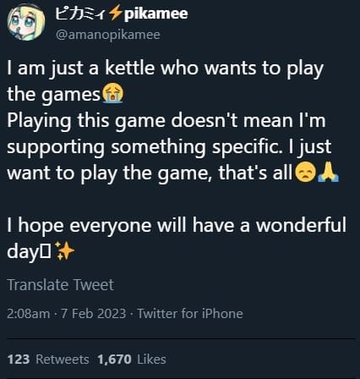Click the line 'I hope everyone will have'

coord(177,225)
